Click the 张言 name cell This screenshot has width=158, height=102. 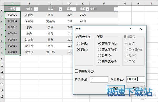pyautogui.click(x=51, y=15)
